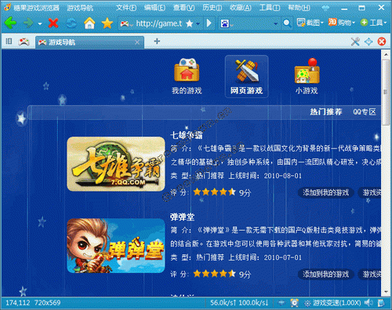Open the 编辑(E) menu
This screenshot has width=392, height=310.
154,8
